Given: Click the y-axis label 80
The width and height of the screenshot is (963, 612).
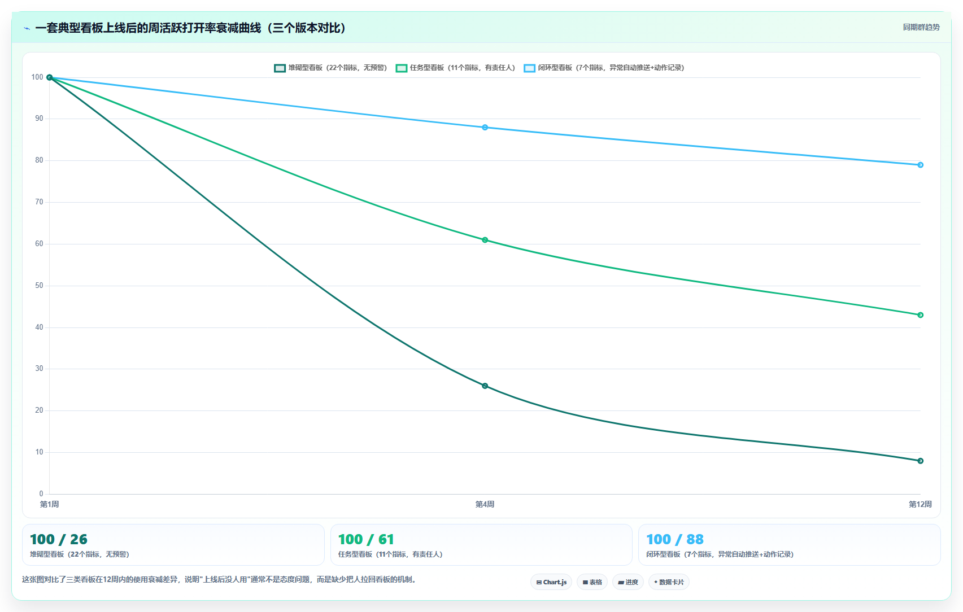Looking at the screenshot, I should (39, 160).
